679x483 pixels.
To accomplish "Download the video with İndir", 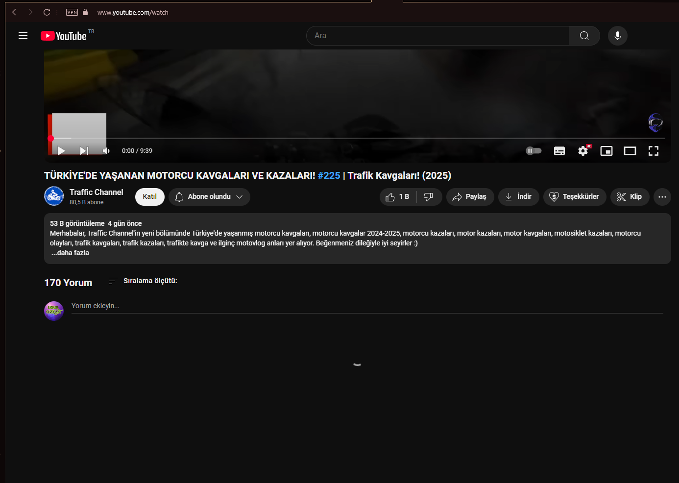I will click(x=519, y=196).
